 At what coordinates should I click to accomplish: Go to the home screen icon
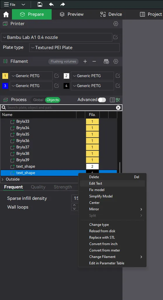coord(6,14)
